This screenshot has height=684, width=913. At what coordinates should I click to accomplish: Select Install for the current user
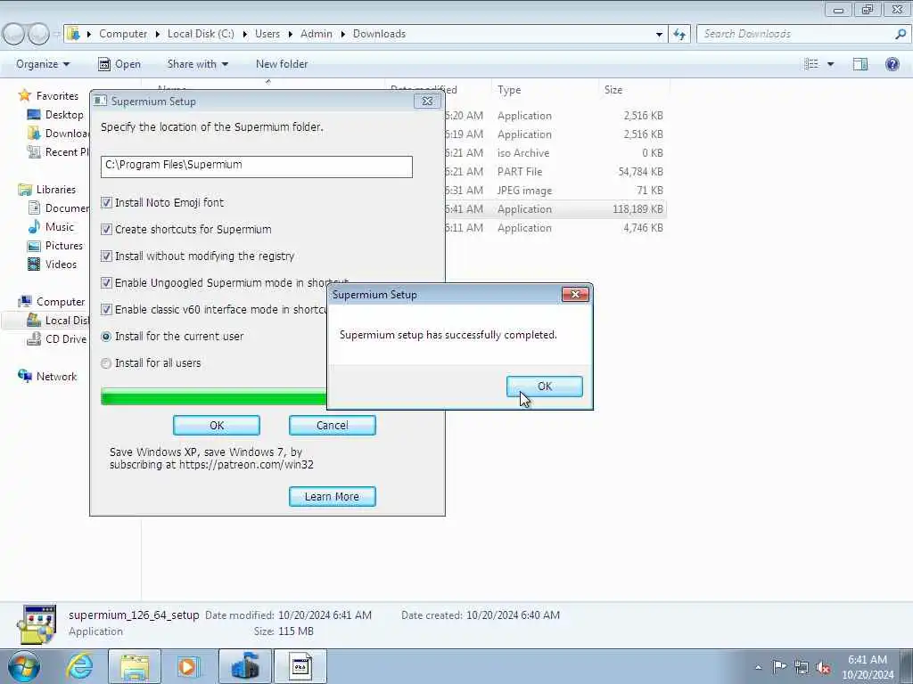tap(106, 336)
